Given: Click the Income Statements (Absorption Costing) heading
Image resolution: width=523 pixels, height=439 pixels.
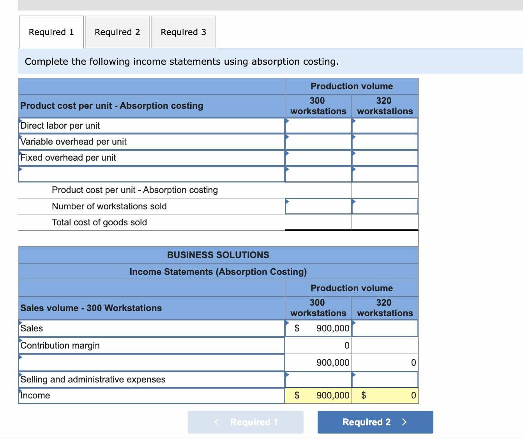Looking at the screenshot, I should pyautogui.click(x=218, y=272).
